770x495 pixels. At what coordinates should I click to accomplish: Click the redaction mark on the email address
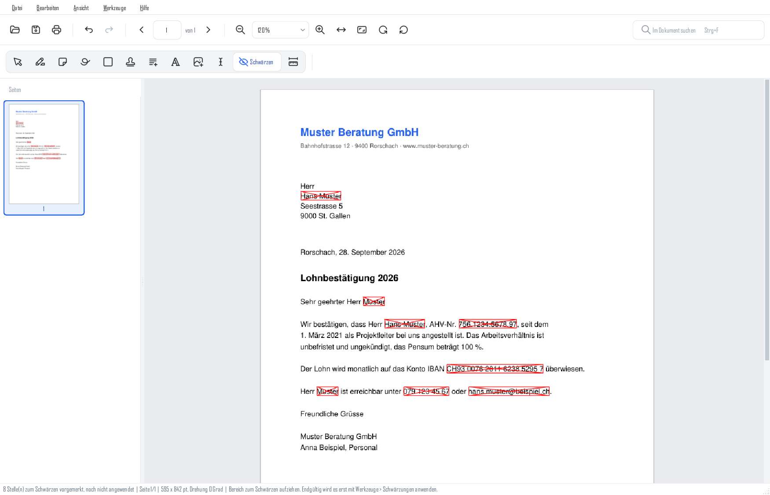click(x=509, y=391)
